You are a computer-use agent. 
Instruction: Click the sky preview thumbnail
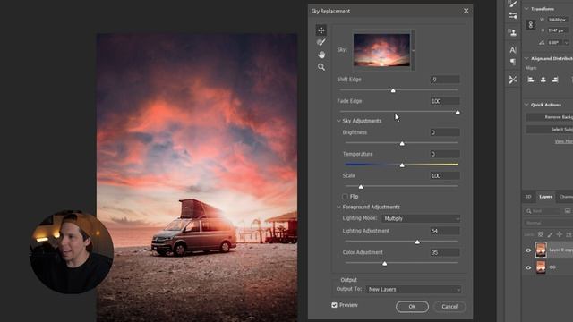[381, 50]
